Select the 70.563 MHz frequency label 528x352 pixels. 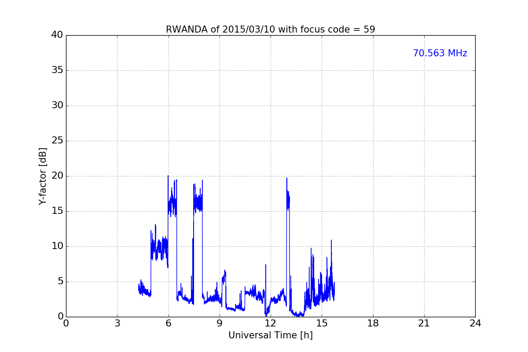[440, 53]
